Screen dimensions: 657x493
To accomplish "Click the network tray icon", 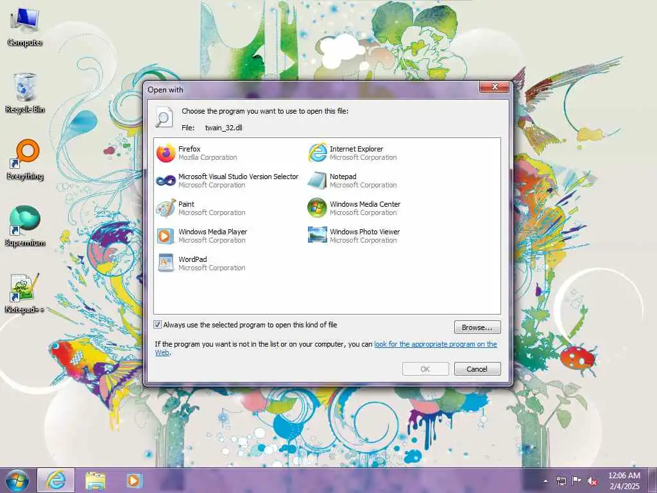I will pyautogui.click(x=561, y=481).
